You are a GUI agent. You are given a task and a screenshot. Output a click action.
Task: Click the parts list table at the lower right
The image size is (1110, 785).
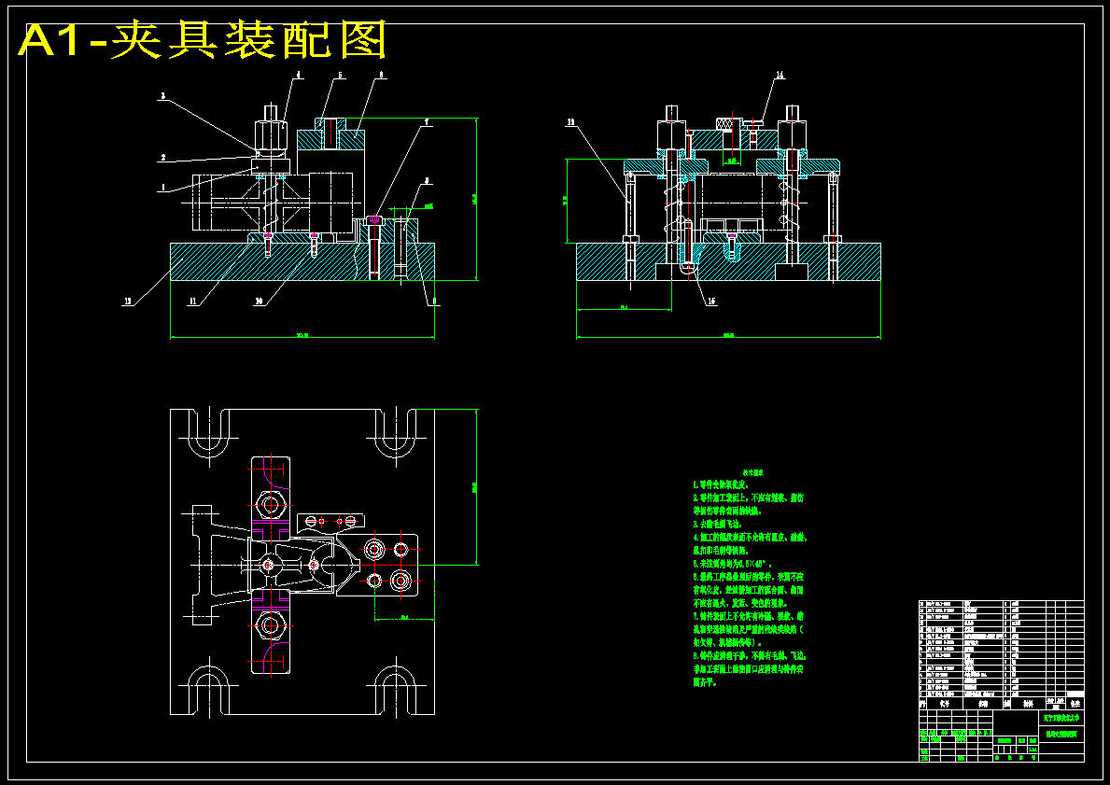click(1001, 655)
